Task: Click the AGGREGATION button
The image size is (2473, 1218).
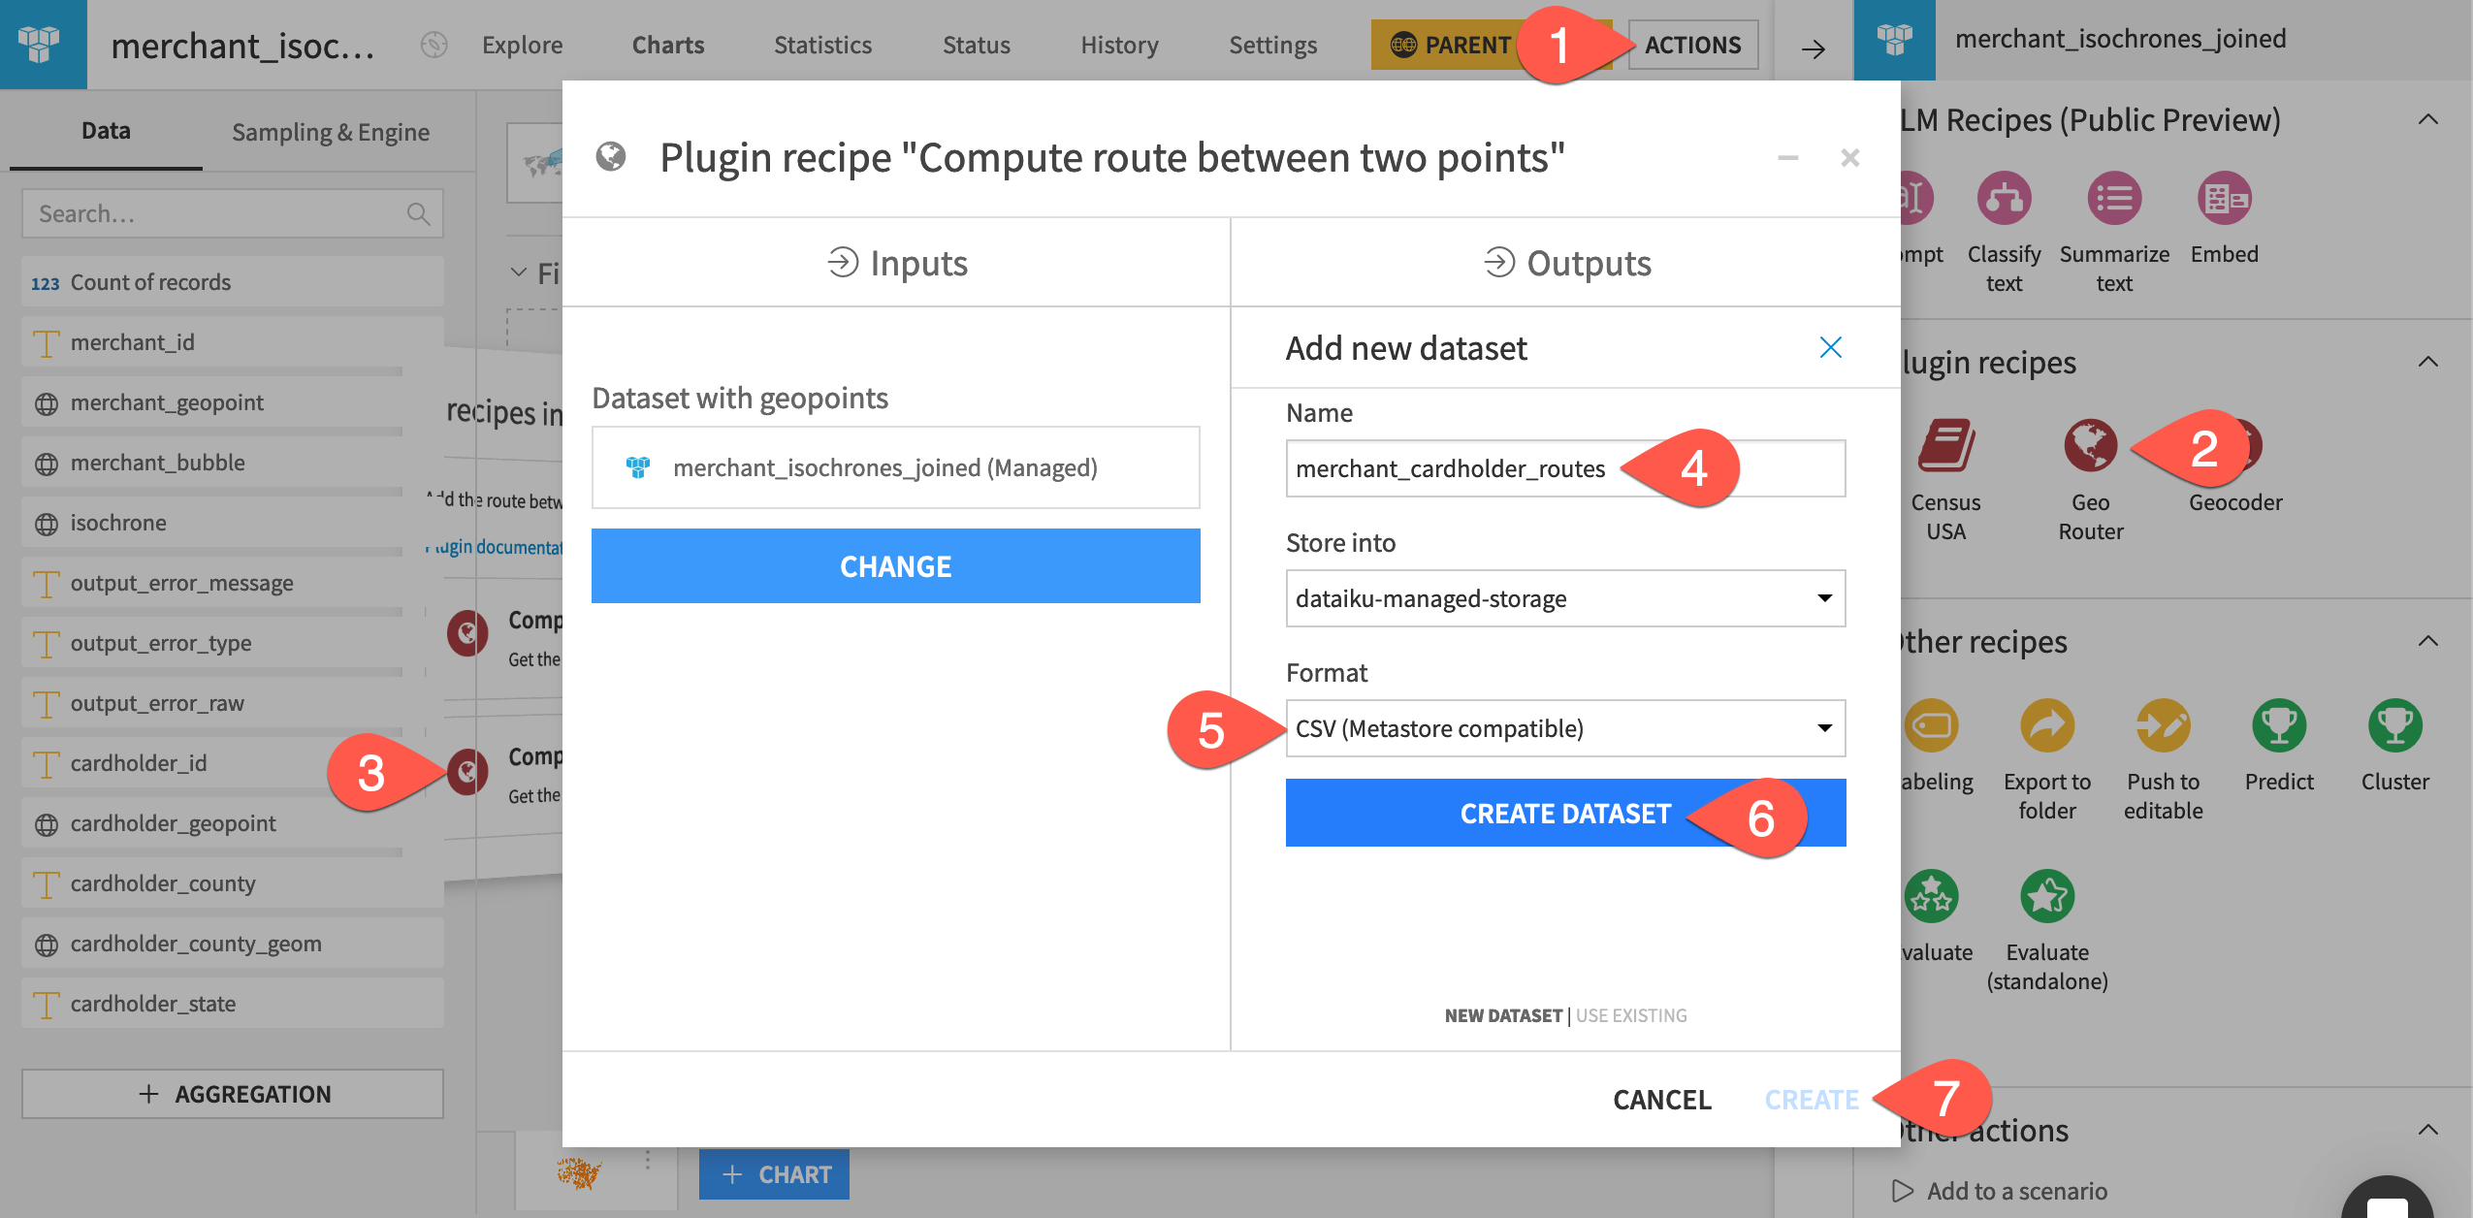Action: tap(233, 1094)
